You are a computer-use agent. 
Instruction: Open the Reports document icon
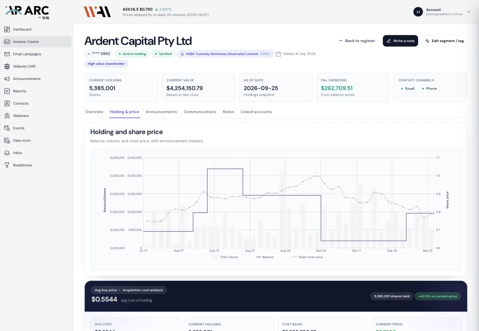pos(7,91)
